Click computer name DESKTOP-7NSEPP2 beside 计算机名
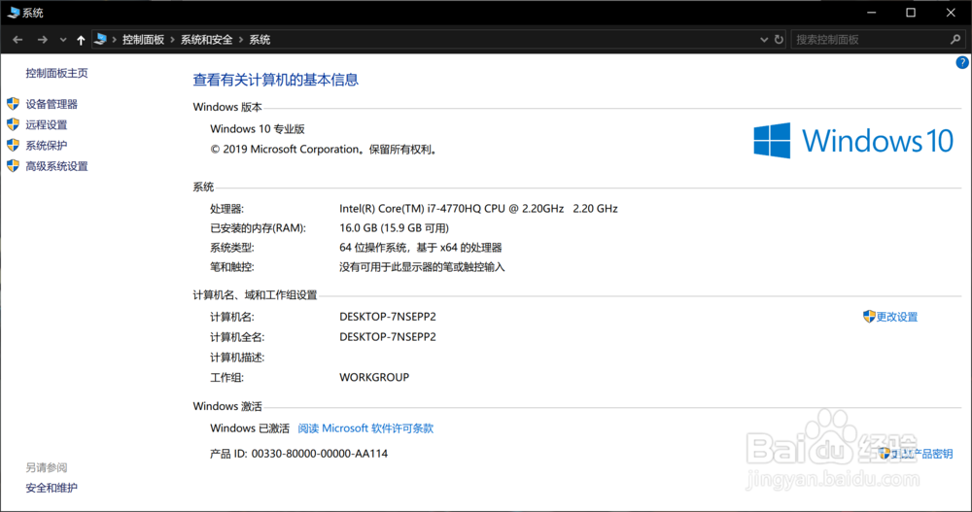 tap(388, 317)
